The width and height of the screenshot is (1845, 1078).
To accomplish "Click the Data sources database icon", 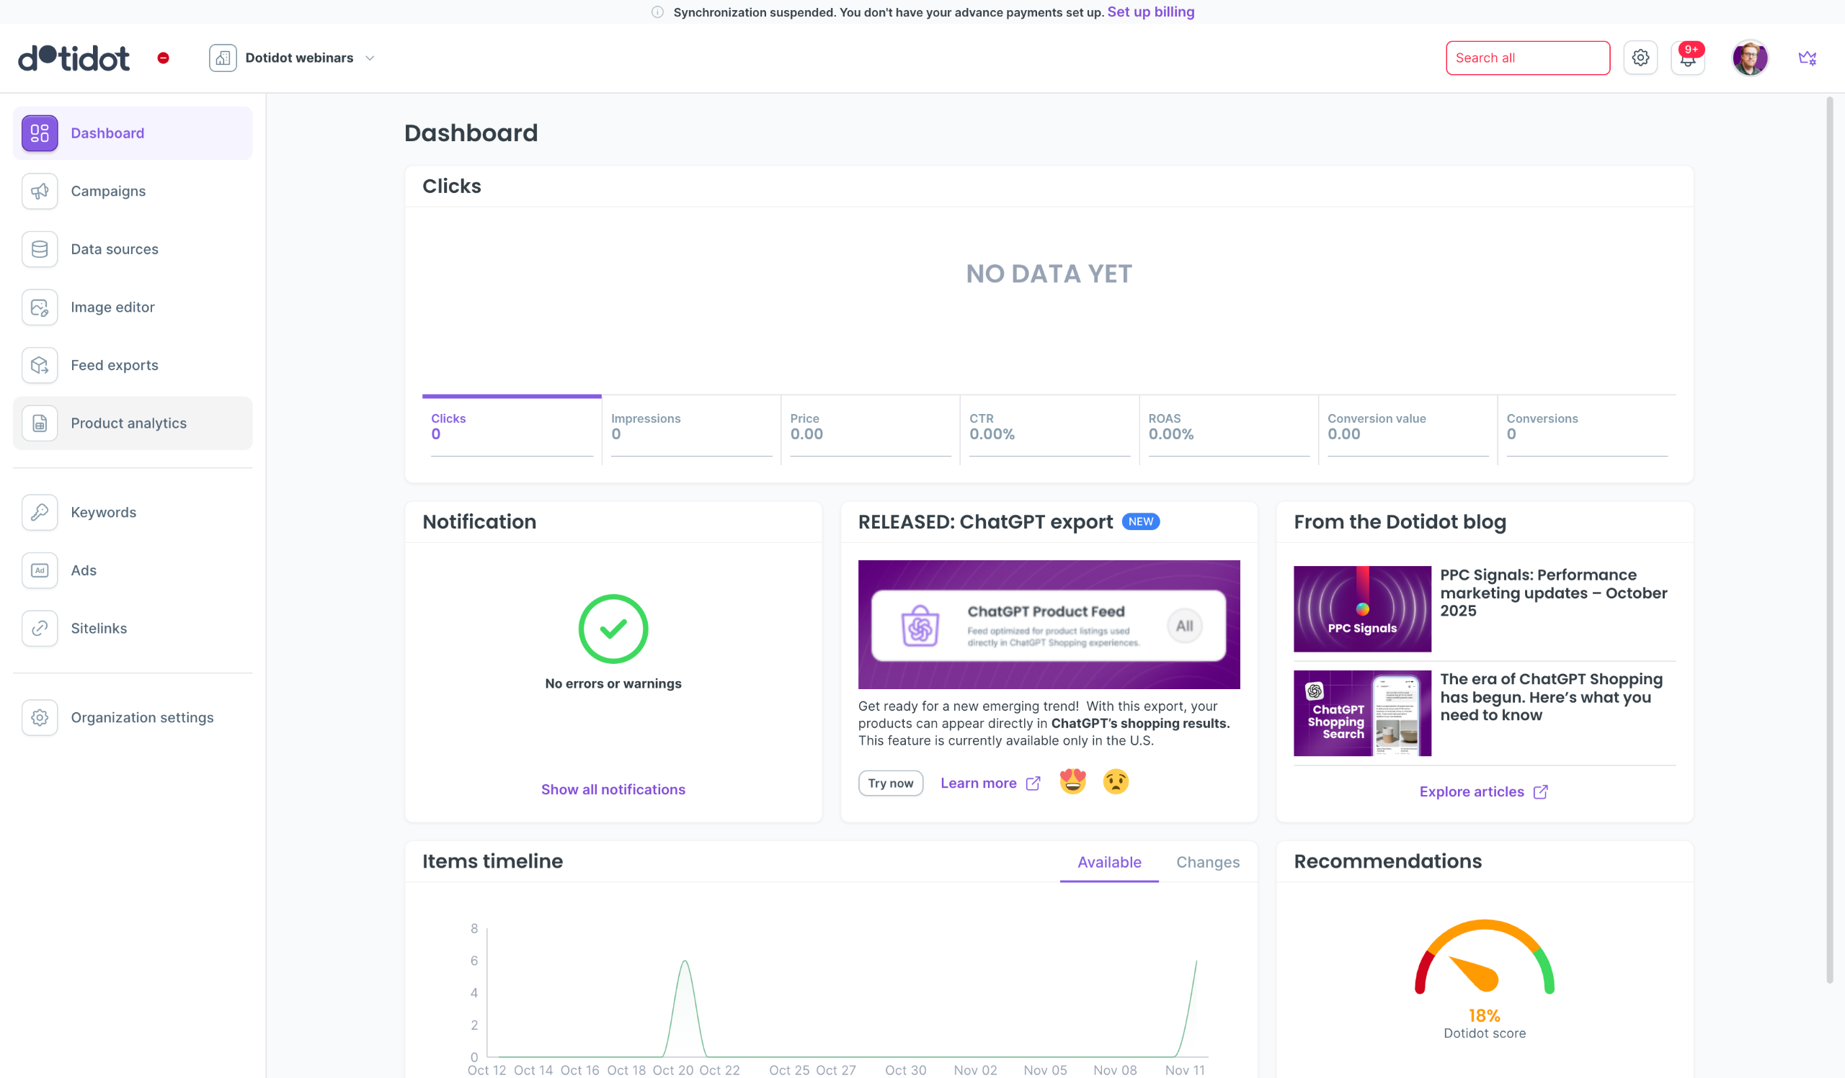I will tap(40, 249).
